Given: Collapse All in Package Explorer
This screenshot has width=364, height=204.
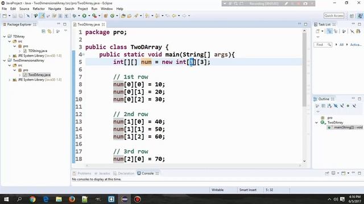Looking at the screenshot, I should pyautogui.click(x=43, y=31).
